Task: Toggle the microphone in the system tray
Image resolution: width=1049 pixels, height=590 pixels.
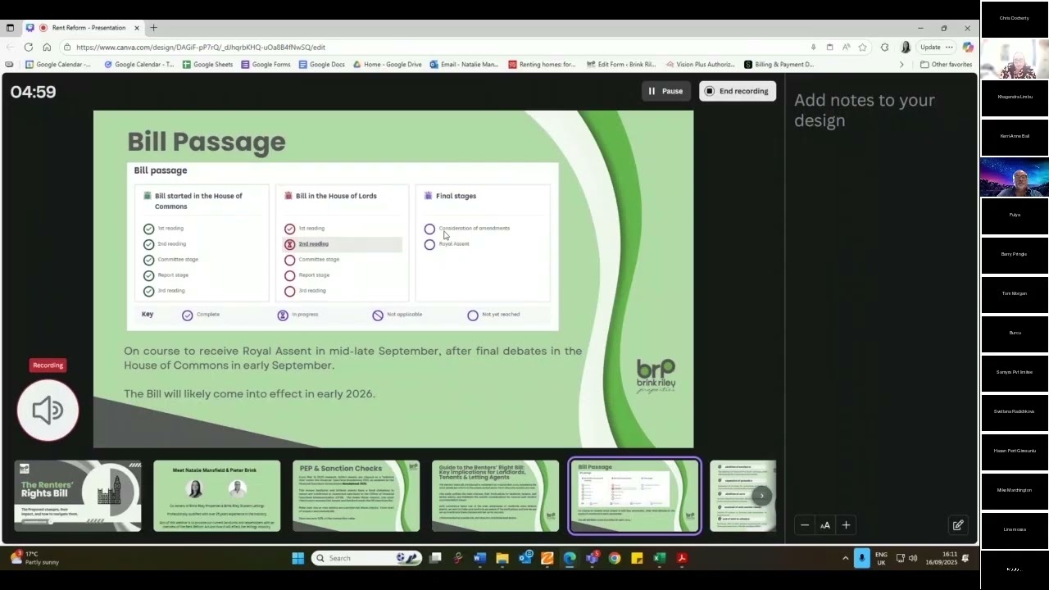Action: tap(861, 558)
